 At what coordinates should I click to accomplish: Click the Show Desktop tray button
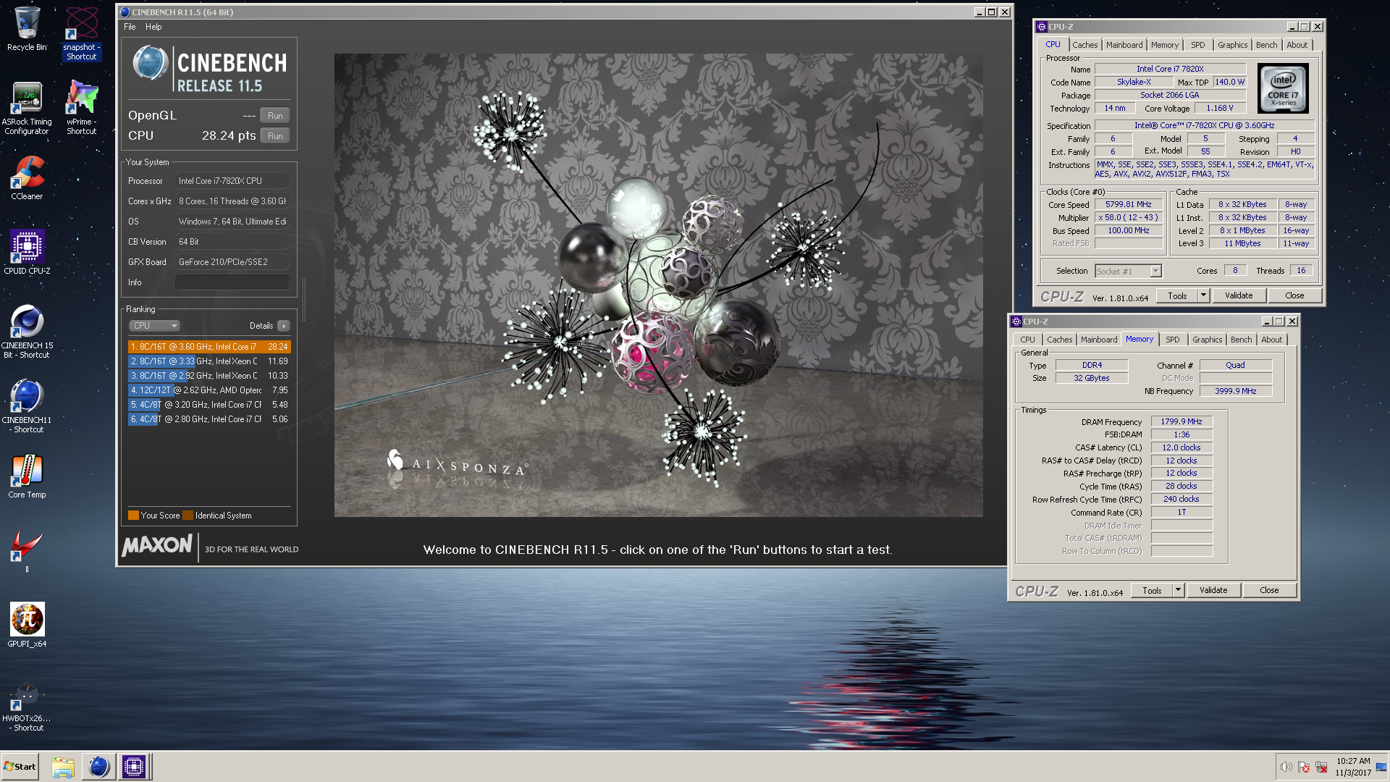pyautogui.click(x=1382, y=767)
